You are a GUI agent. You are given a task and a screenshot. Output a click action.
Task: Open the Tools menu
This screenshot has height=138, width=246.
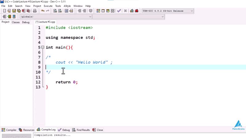58,6
